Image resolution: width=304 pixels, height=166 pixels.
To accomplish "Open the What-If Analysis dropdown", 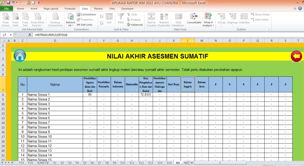I will (208, 25).
